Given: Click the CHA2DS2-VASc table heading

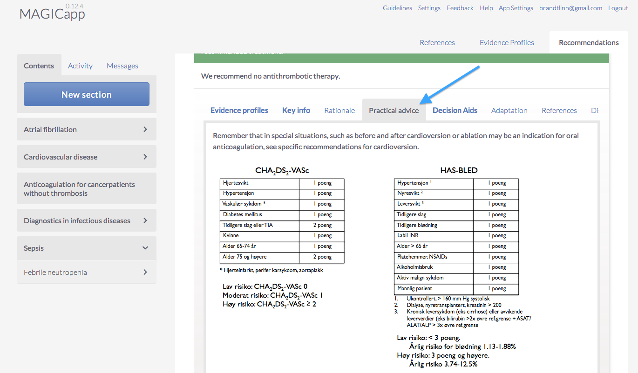Looking at the screenshot, I should coord(282,171).
